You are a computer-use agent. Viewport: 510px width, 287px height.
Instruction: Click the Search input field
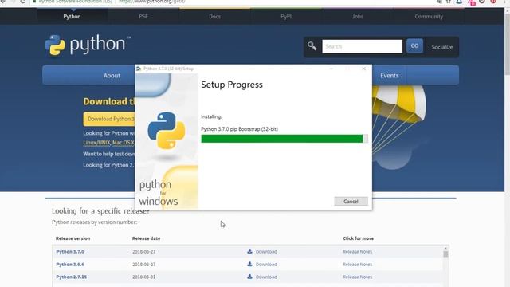pos(362,46)
